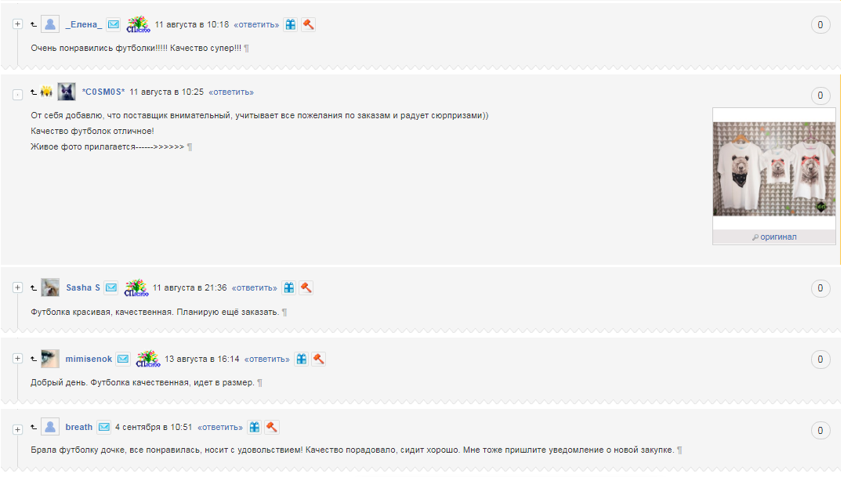Click the rating counter on _Елена_'s comment
The height and width of the screenshot is (477, 844).
[x=820, y=25]
